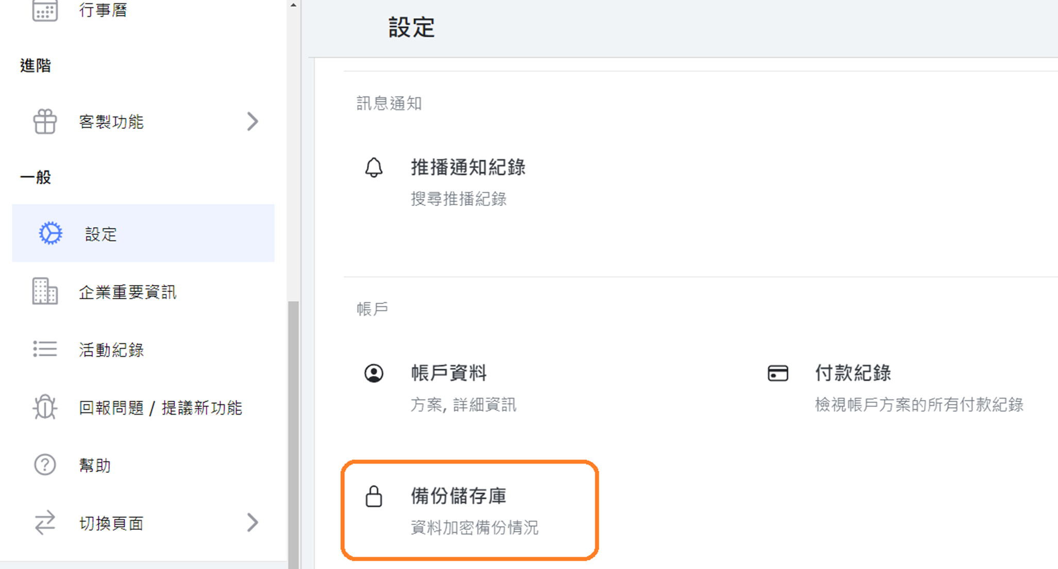Click the list icon for 活動紀錄
The height and width of the screenshot is (569, 1058).
pos(45,349)
